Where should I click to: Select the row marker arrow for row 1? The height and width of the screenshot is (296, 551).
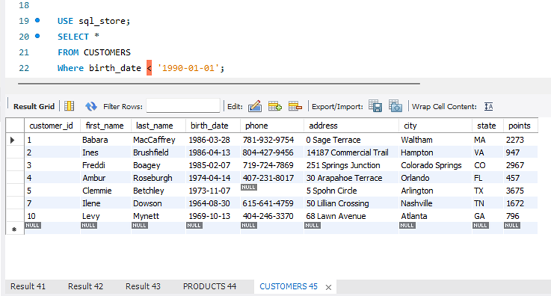[13, 140]
